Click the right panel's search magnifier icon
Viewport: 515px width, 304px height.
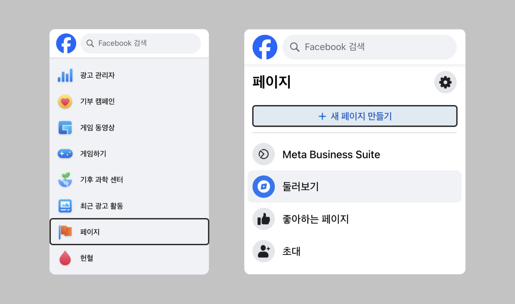tap(294, 47)
